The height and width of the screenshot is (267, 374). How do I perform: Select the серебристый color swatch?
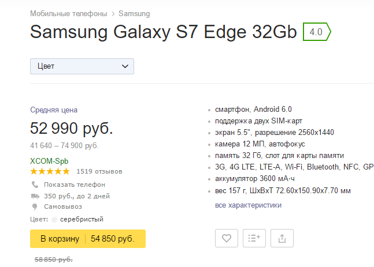click(x=54, y=219)
